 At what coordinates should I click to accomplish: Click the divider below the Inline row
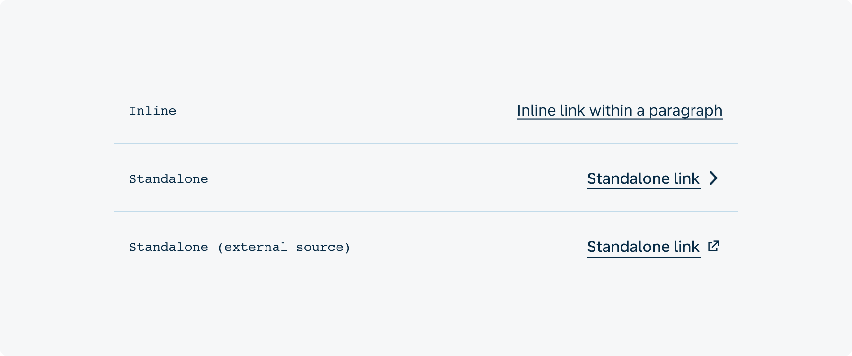coord(426,143)
